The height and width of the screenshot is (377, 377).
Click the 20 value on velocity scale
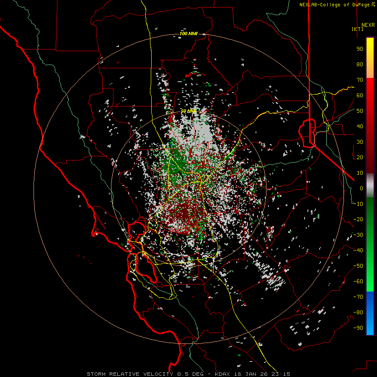[x=360, y=157]
